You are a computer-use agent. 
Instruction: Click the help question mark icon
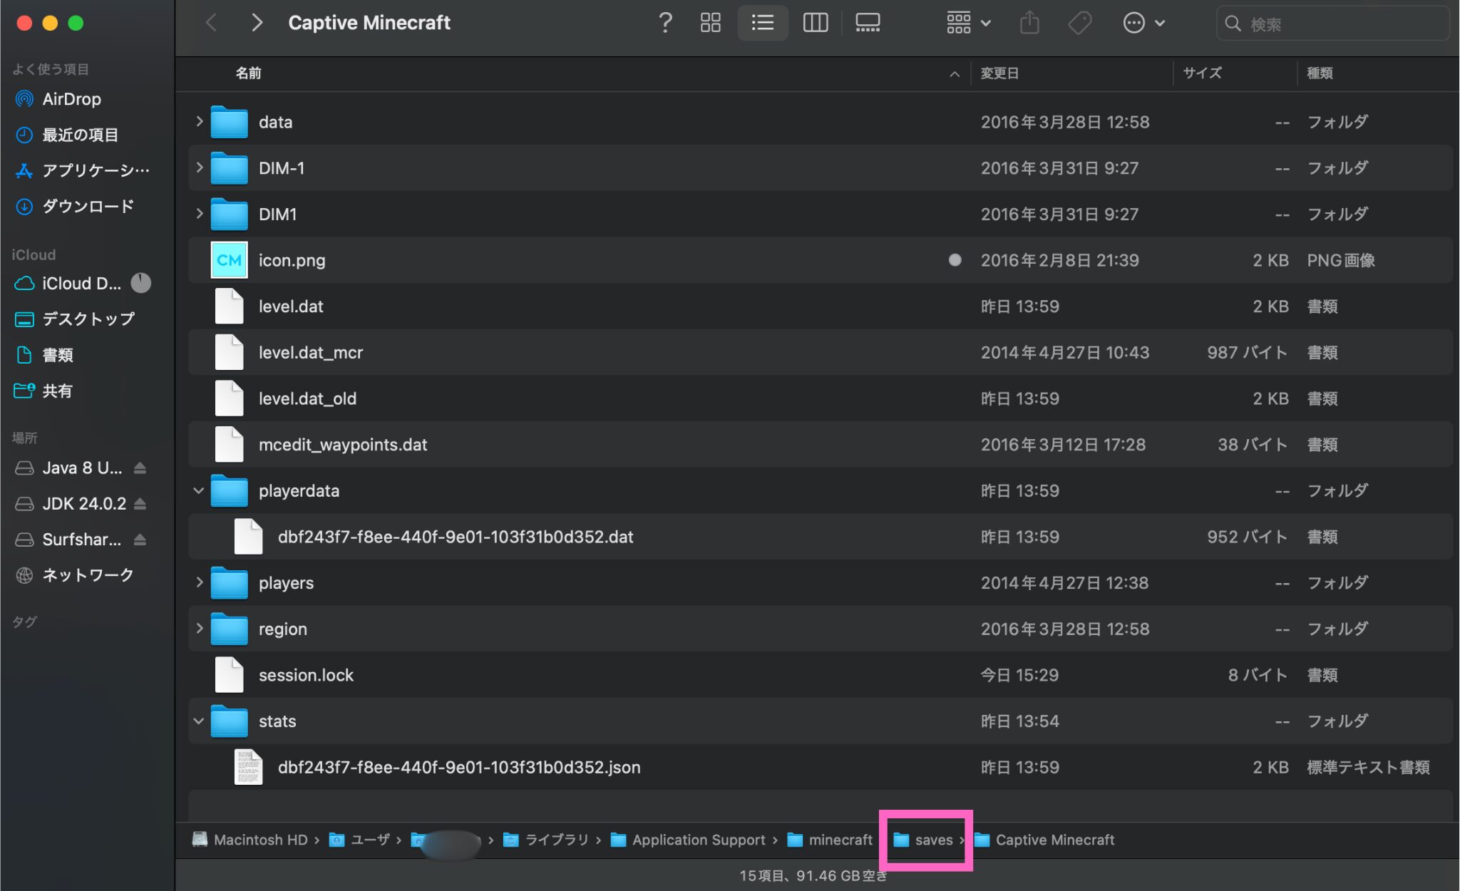click(664, 23)
